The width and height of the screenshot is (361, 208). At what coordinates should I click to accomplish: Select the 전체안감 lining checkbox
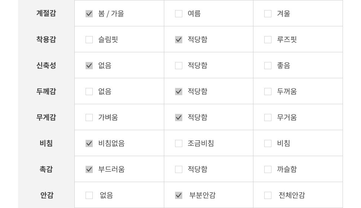(x=268, y=195)
